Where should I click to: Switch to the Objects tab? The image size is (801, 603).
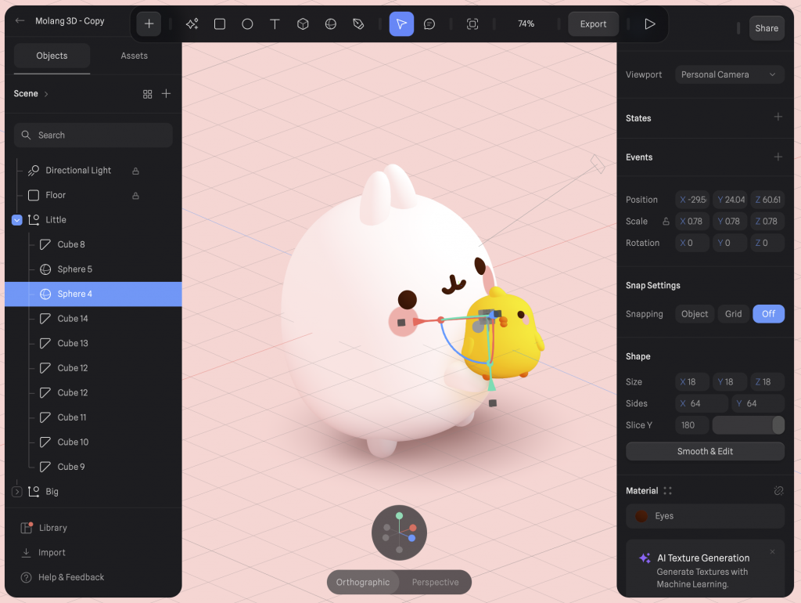(x=52, y=56)
